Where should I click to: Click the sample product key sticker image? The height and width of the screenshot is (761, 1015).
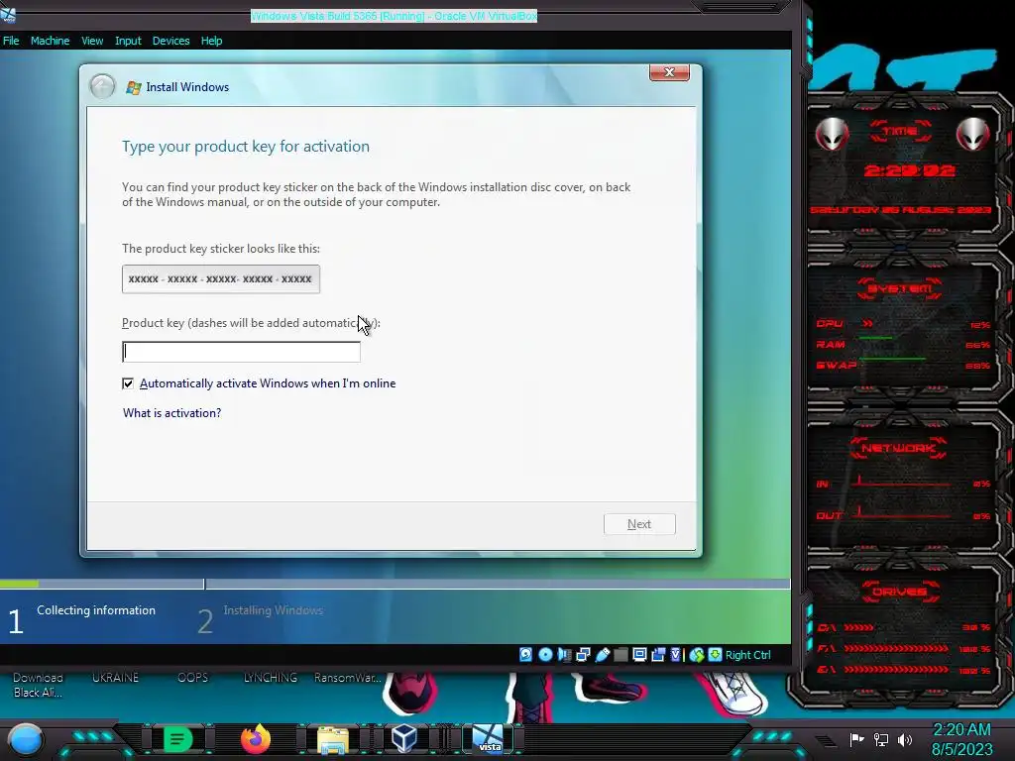[x=221, y=278]
